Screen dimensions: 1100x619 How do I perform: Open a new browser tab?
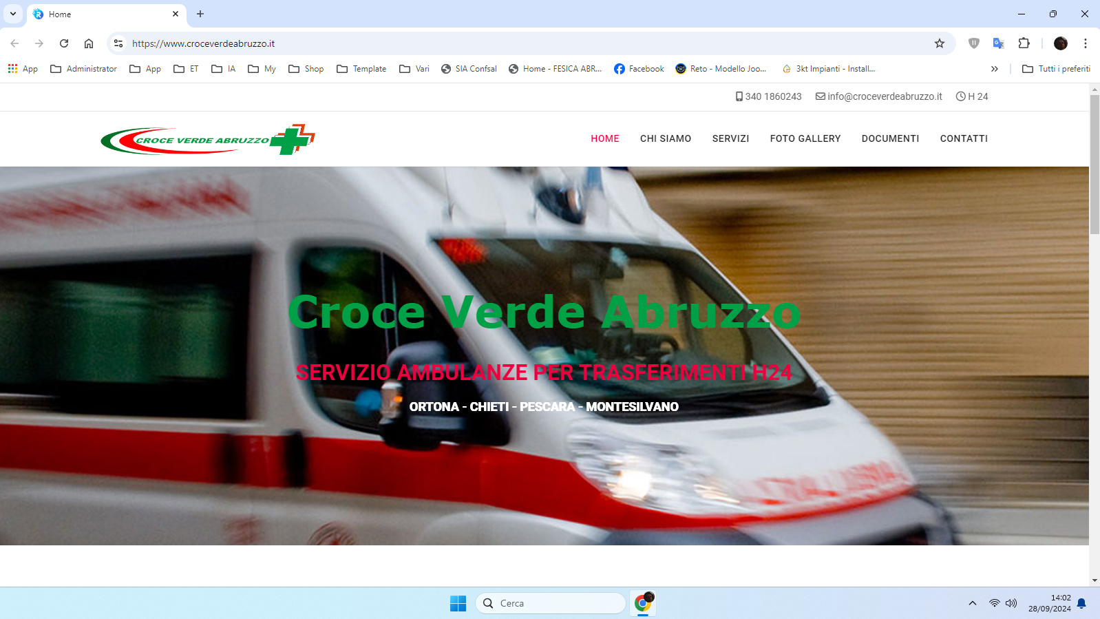pyautogui.click(x=200, y=14)
